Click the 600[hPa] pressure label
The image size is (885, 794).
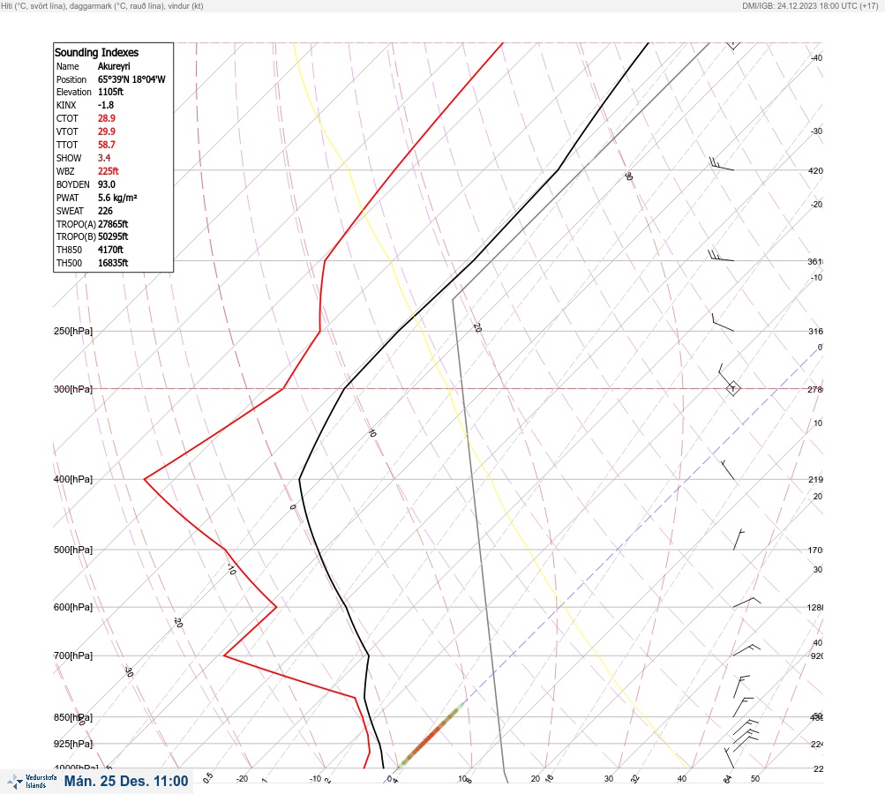coord(73,607)
